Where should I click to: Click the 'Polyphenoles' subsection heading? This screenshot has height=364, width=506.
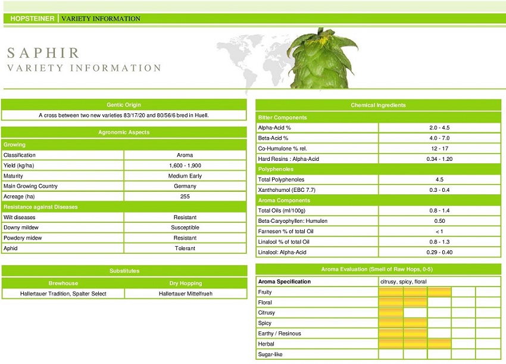[x=276, y=169]
